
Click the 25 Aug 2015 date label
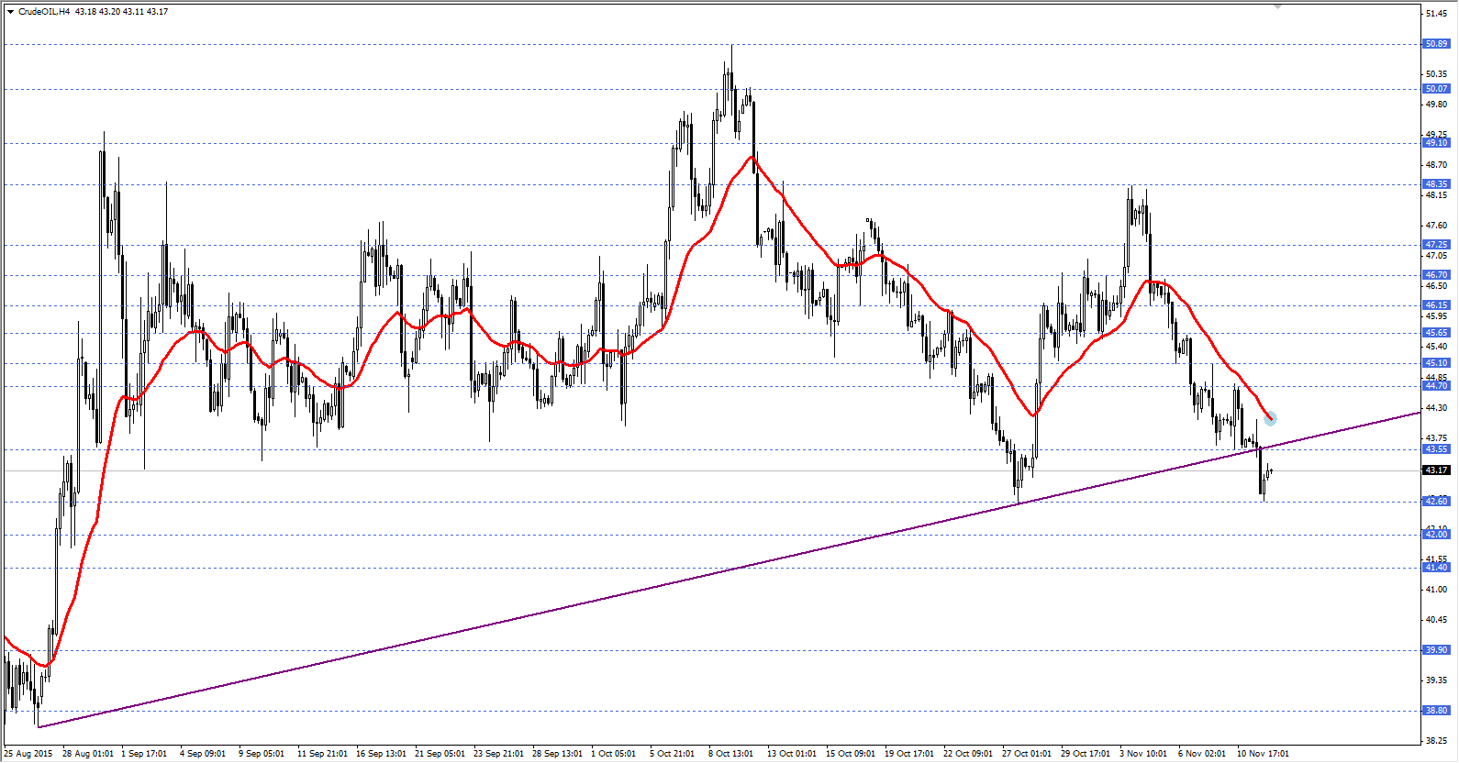coord(28,754)
